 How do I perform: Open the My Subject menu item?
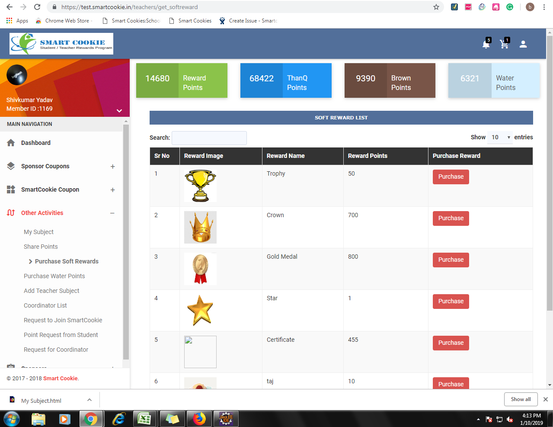pyautogui.click(x=38, y=232)
